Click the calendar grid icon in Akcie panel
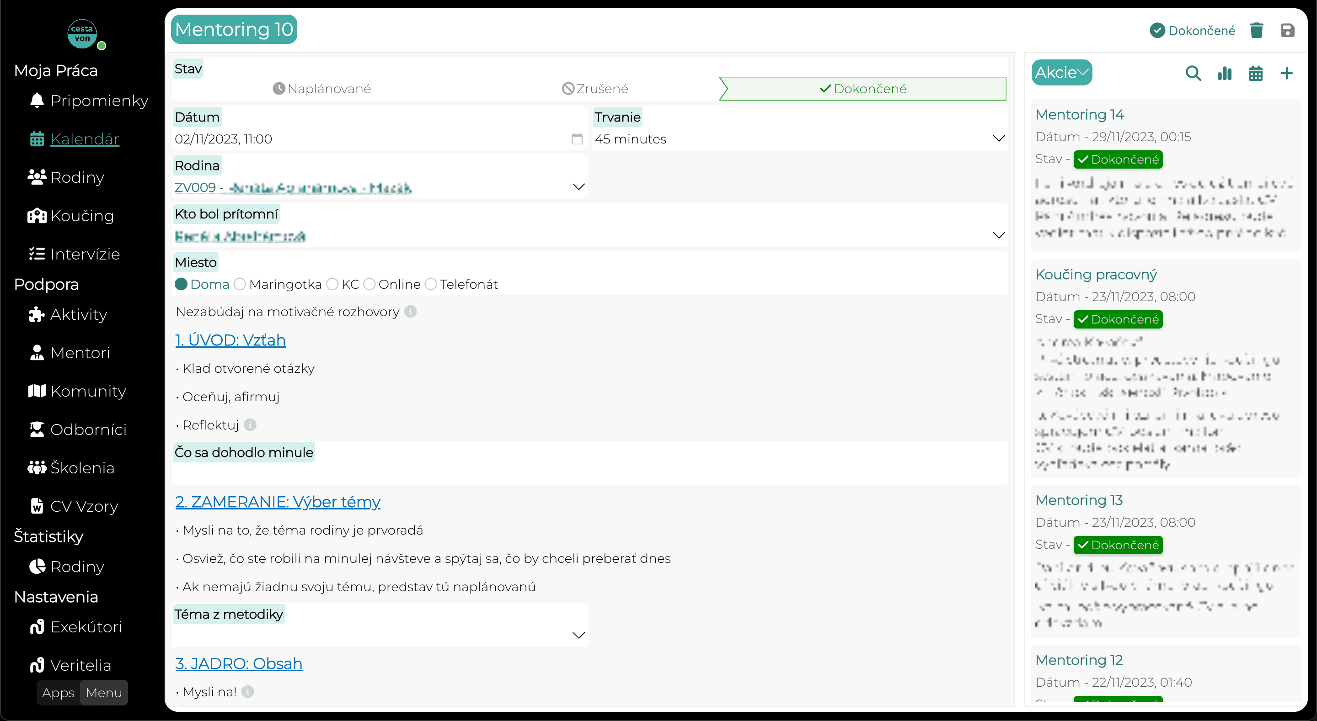Viewport: 1317px width, 721px height. click(1256, 74)
